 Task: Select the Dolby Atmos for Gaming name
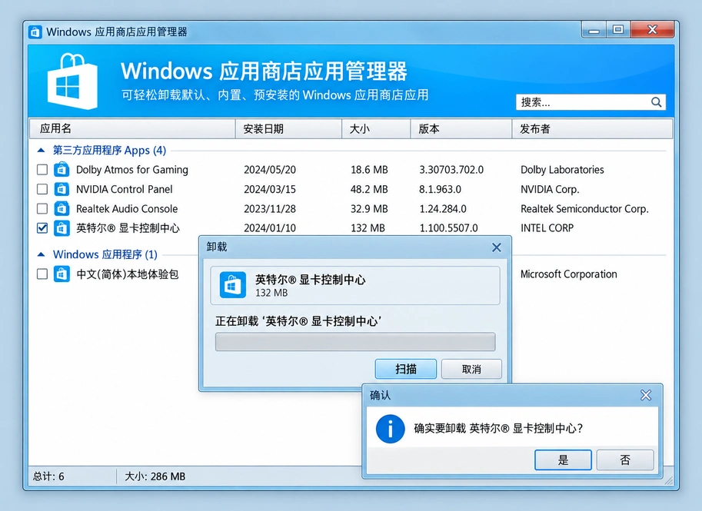(x=132, y=170)
